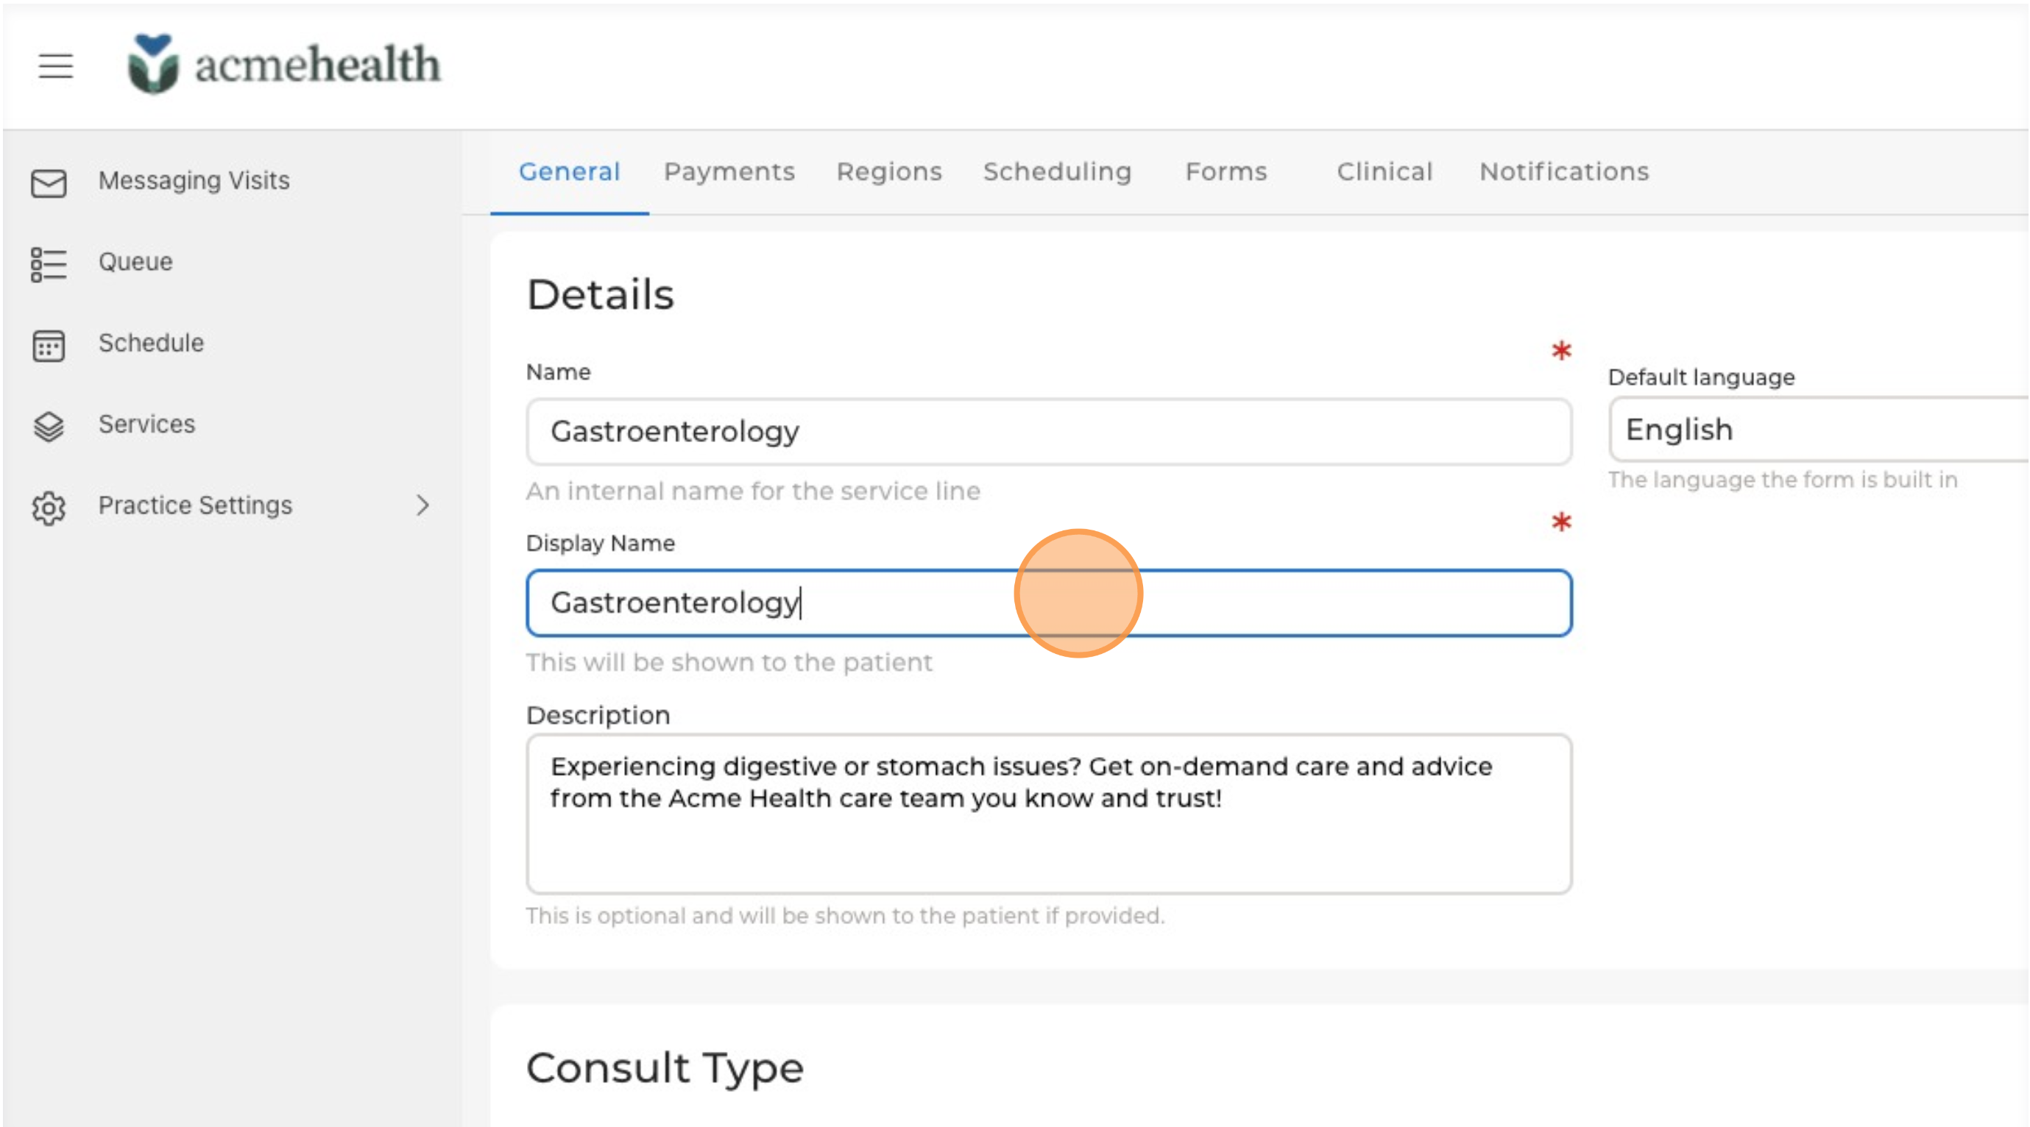2030x1127 pixels.
Task: Switch to the Scheduling tab
Action: (x=1057, y=171)
